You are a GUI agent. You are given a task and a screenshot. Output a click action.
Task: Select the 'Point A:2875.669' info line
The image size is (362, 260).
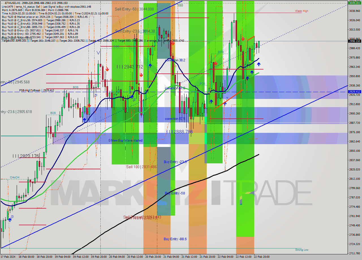point(35,10)
